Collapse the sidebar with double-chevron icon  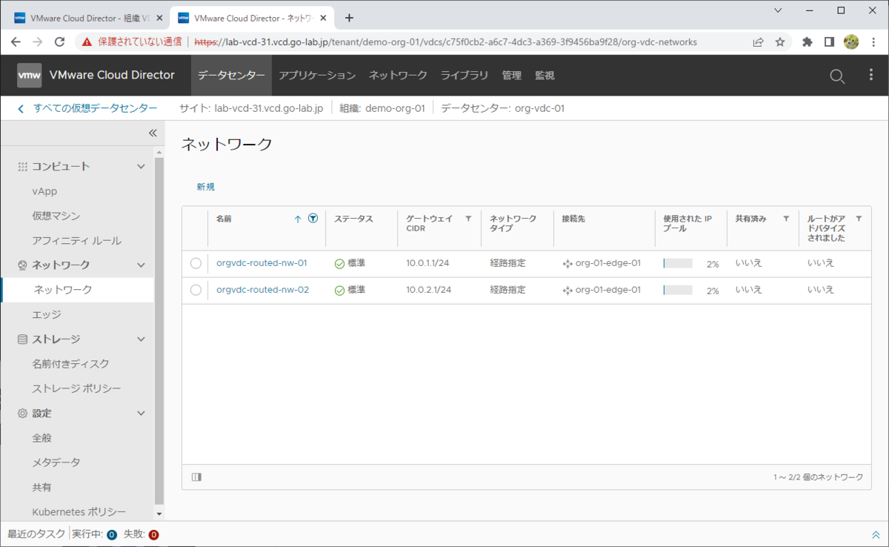pyautogui.click(x=153, y=133)
